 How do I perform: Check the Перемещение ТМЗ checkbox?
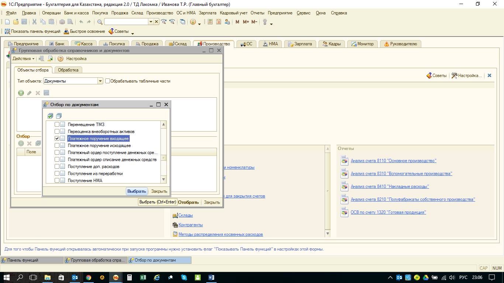coord(57,125)
